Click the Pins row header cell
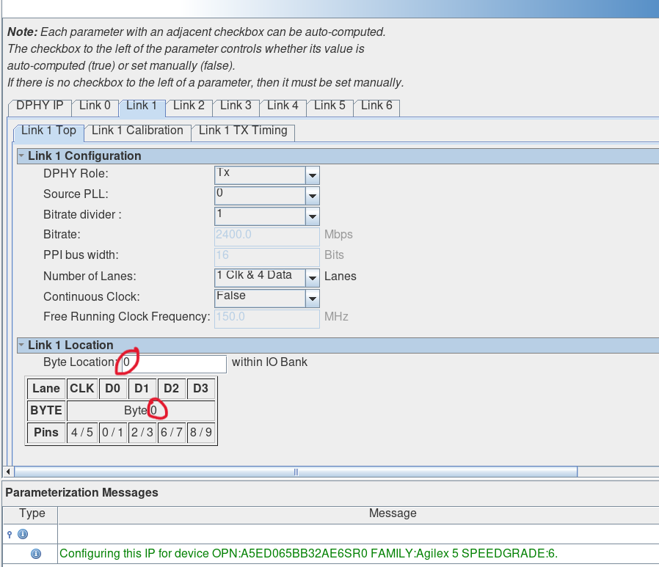Screen dimensions: 659x567 click(46, 433)
